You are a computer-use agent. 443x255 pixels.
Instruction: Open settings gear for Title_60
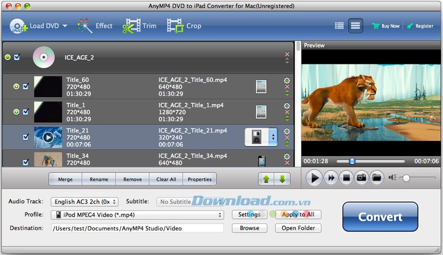tap(287, 80)
